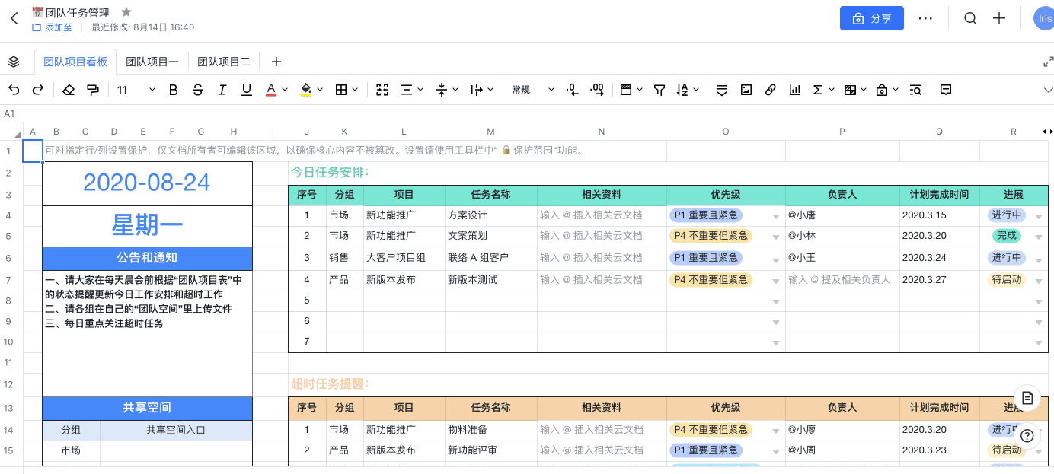
Task: Open progress dropdown for 文案策划 task
Action: click(x=1039, y=238)
